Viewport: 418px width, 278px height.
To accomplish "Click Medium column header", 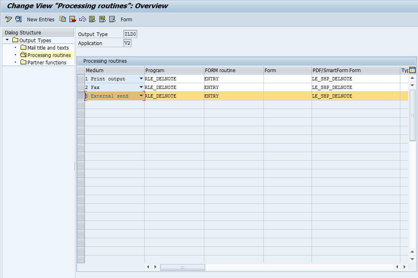I will [115, 70].
